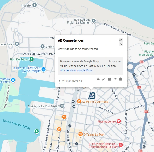The height and width of the screenshot is (152, 154).
Task: Click the Rue Charles Dickens street label
Action: (7, 97)
